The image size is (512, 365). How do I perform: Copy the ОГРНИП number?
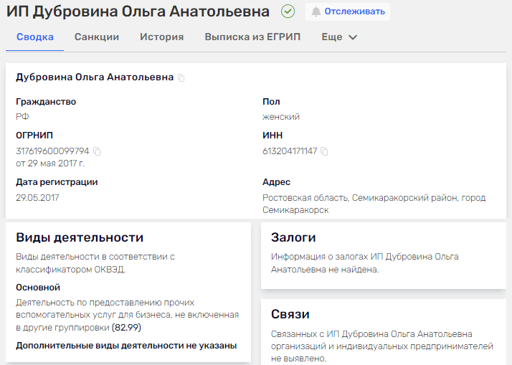pos(97,151)
